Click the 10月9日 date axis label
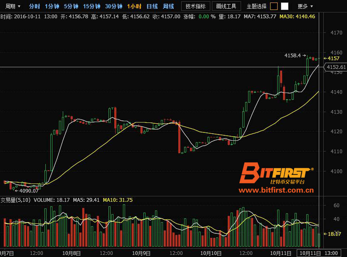The width and height of the screenshot is (347, 257). pyautogui.click(x=141, y=253)
